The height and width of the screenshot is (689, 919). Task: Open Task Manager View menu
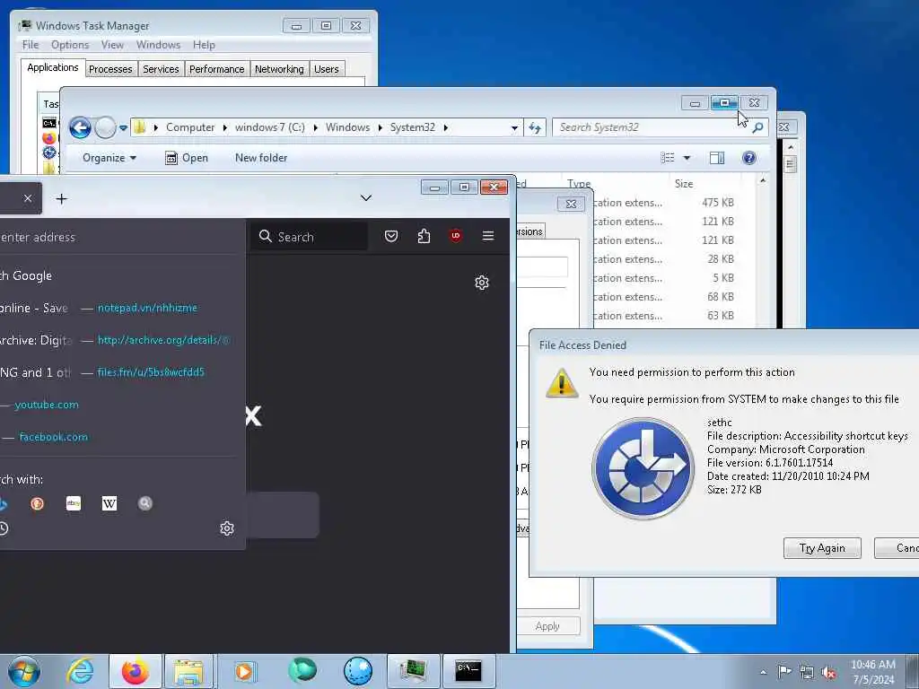112,45
